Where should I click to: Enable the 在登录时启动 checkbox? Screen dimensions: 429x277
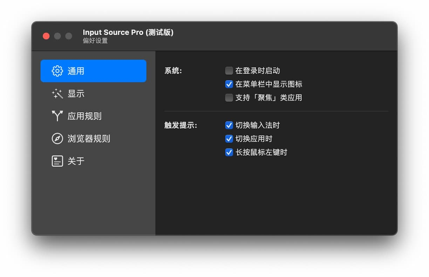coord(229,70)
